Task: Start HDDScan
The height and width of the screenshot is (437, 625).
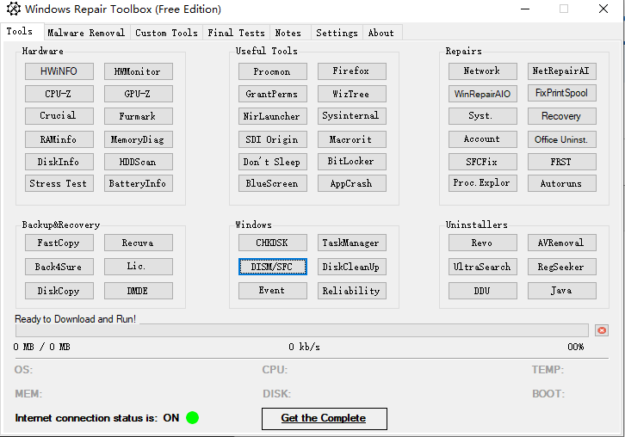Action: pyautogui.click(x=139, y=162)
